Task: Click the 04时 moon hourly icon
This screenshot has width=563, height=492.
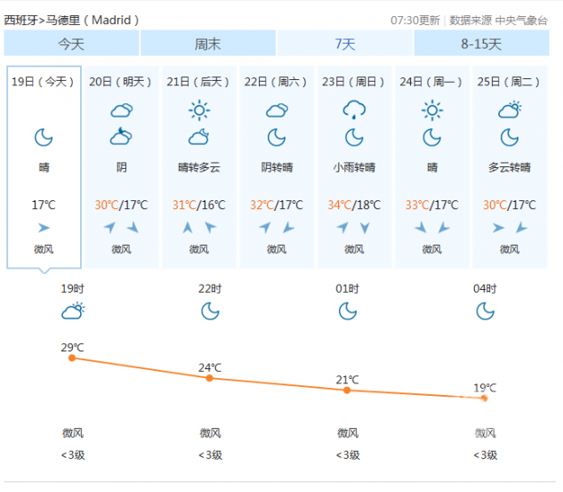Action: tap(485, 311)
